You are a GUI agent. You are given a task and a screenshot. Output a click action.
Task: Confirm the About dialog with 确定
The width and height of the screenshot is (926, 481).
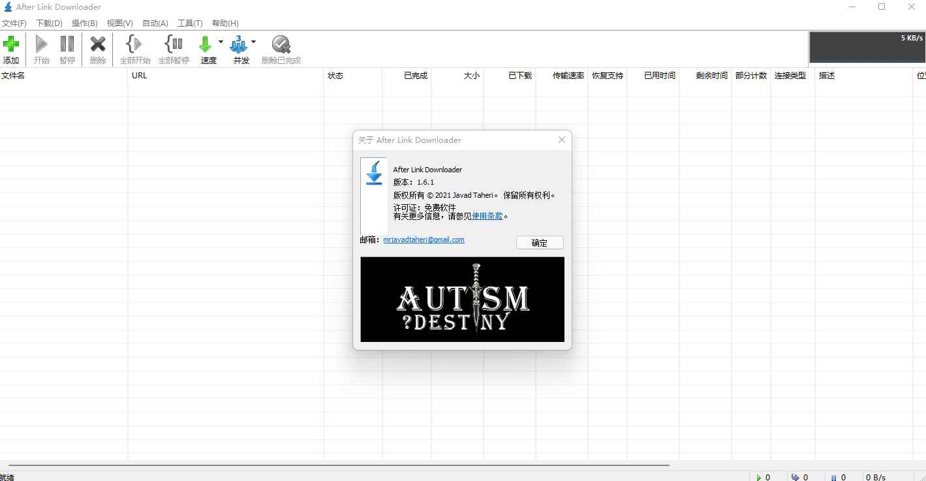pyautogui.click(x=539, y=242)
